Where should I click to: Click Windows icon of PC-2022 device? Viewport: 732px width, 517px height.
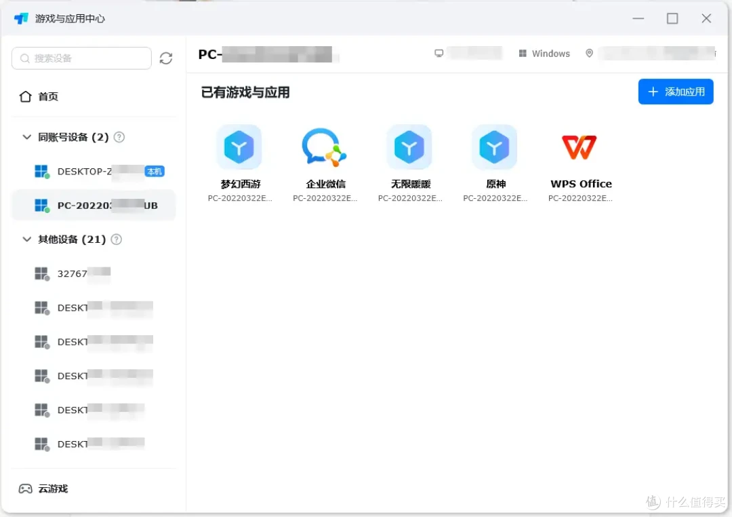[x=42, y=206]
